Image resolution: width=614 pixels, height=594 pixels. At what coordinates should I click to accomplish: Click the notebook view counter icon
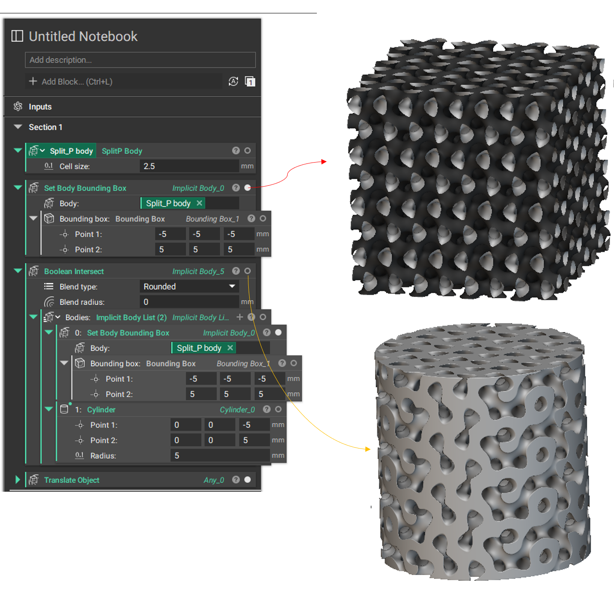[x=250, y=81]
